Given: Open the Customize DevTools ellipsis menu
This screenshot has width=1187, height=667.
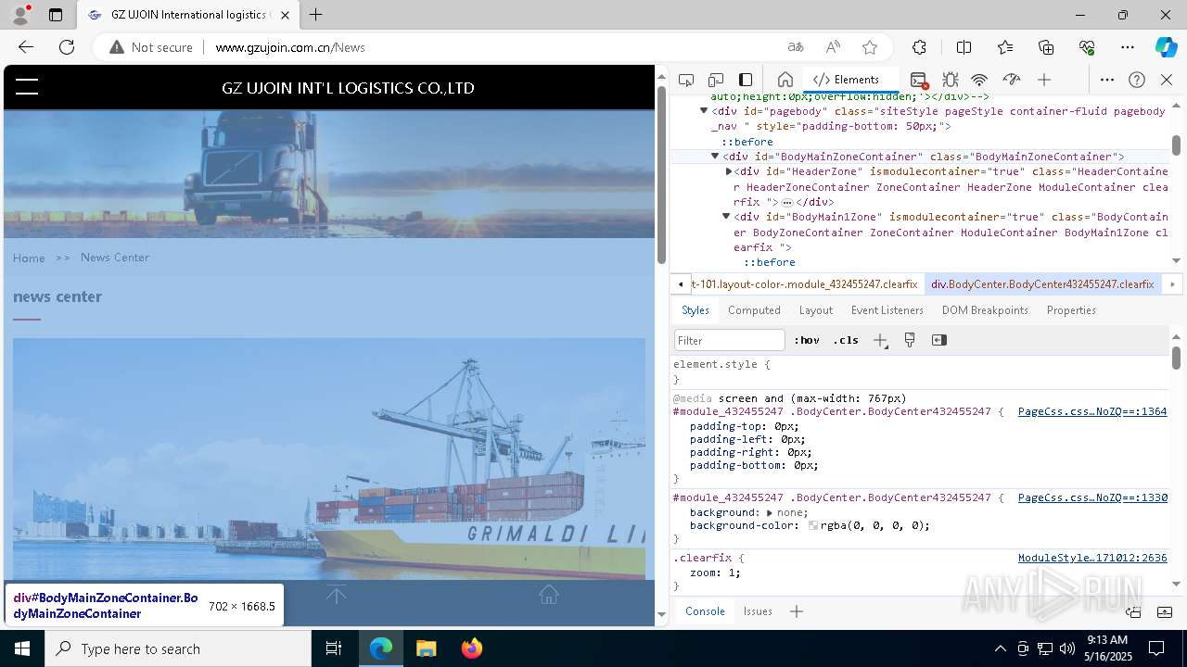Looking at the screenshot, I should (1106, 80).
